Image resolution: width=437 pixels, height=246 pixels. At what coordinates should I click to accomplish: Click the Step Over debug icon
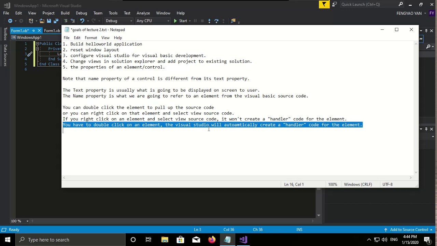216,21
